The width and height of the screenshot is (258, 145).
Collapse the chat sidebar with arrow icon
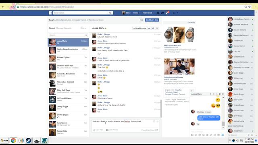(x=252, y=135)
